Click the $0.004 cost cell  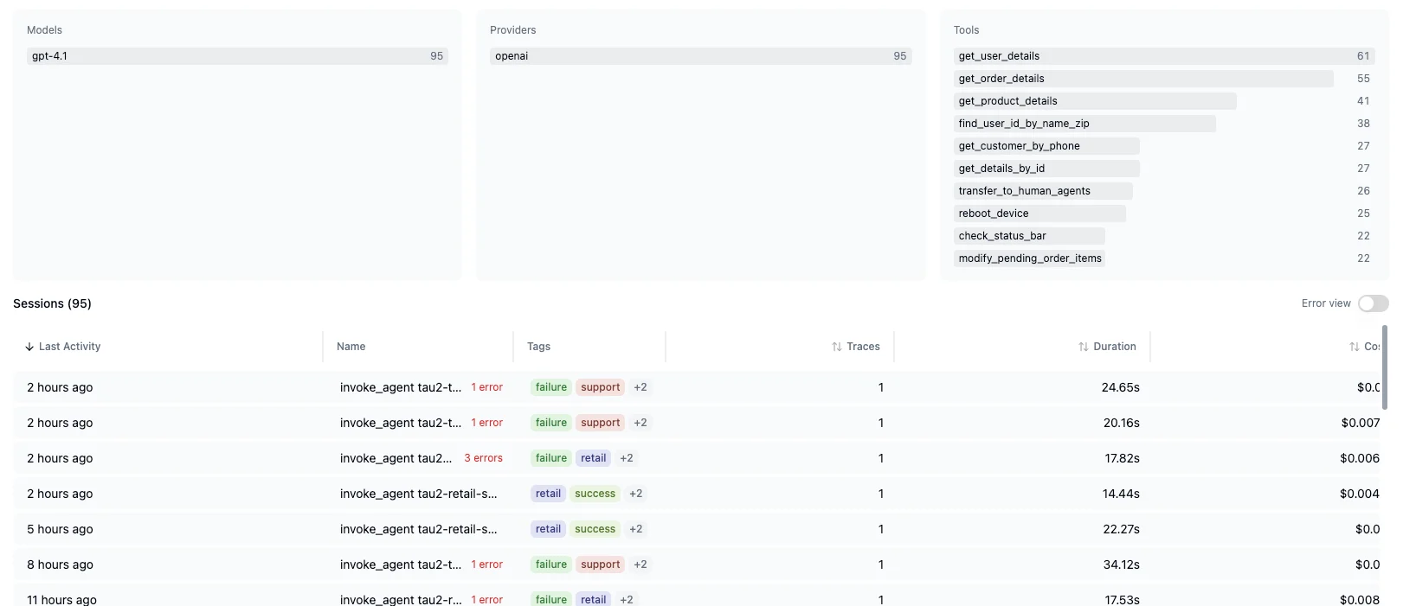[x=1360, y=494]
